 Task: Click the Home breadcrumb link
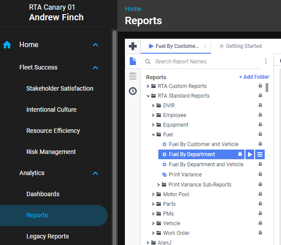coord(133,9)
